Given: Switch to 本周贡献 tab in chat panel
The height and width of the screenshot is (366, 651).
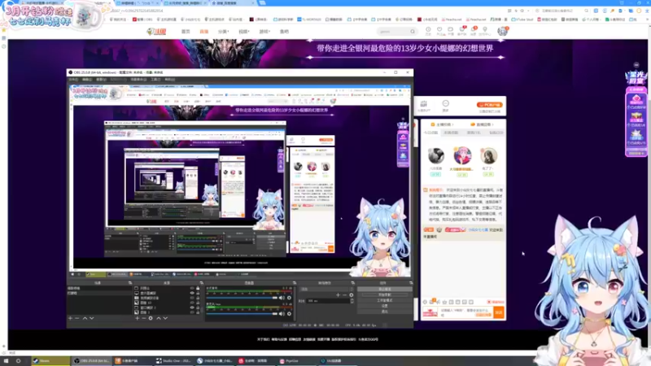Looking at the screenshot, I should point(452,133).
